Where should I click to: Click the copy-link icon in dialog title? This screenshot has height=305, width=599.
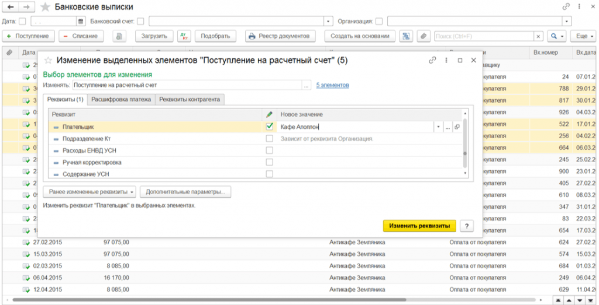point(432,60)
